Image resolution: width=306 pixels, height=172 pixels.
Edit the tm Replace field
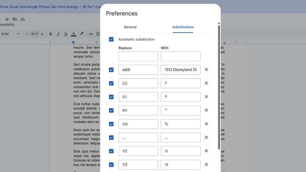tap(138, 110)
